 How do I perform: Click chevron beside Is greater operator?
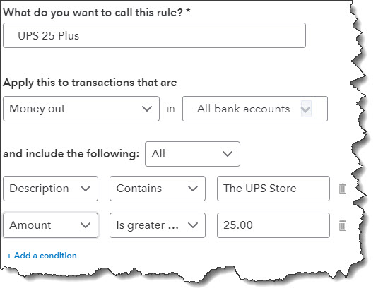[x=193, y=225]
